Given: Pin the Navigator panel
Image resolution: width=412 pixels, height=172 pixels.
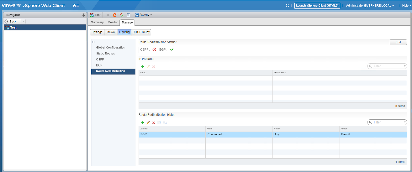Looking at the screenshot, I should click(83, 15).
